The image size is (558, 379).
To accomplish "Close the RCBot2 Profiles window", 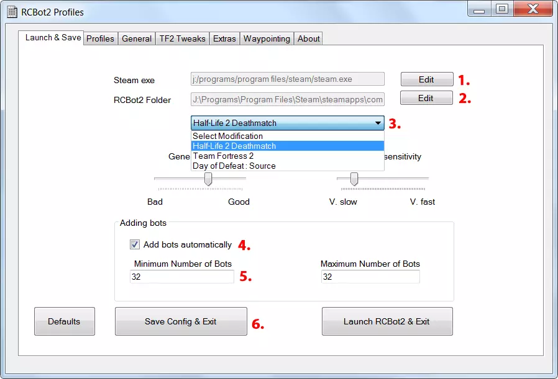I will coord(533,9).
